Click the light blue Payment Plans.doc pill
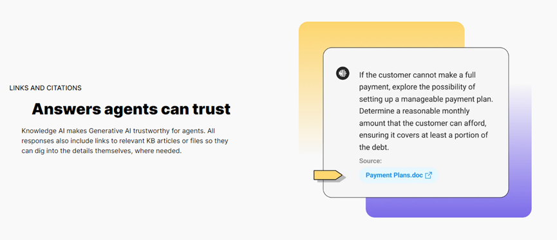This screenshot has height=240, width=557. (399, 175)
